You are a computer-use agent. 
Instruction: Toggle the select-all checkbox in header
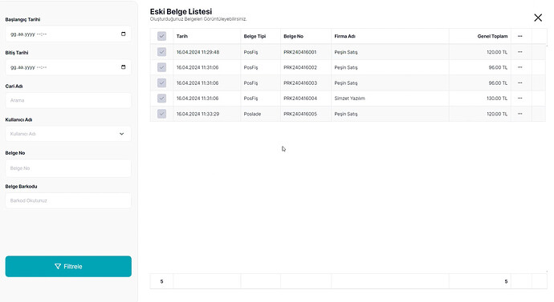(162, 36)
